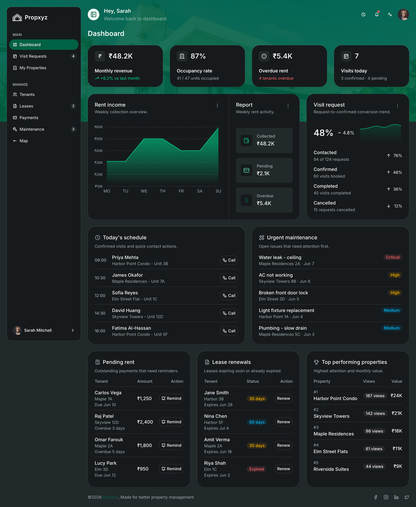The height and width of the screenshot is (507, 416).
Task: Open Tenants in the sidebar
Action: coord(44,95)
